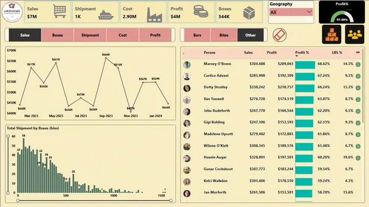
Task: Click Jehu Rudeforth's avatar photo
Action: tap(187, 112)
